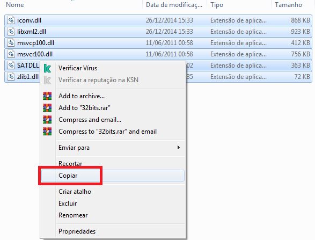Click the WinRAR icon beside Compress and email

click(x=47, y=120)
